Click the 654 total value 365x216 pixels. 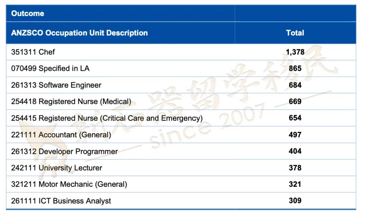[295, 118]
